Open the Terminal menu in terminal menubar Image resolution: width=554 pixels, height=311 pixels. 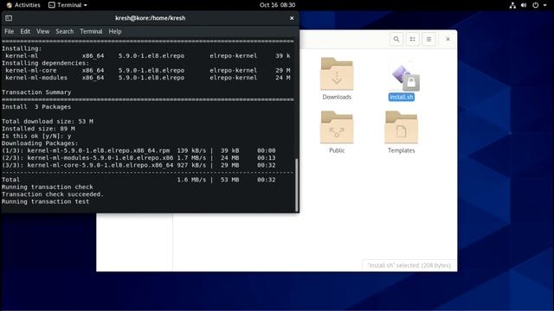[x=91, y=31]
